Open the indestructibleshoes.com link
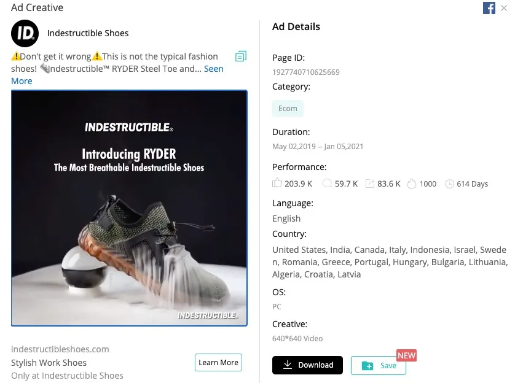Image resolution: width=515 pixels, height=383 pixels. (60, 349)
